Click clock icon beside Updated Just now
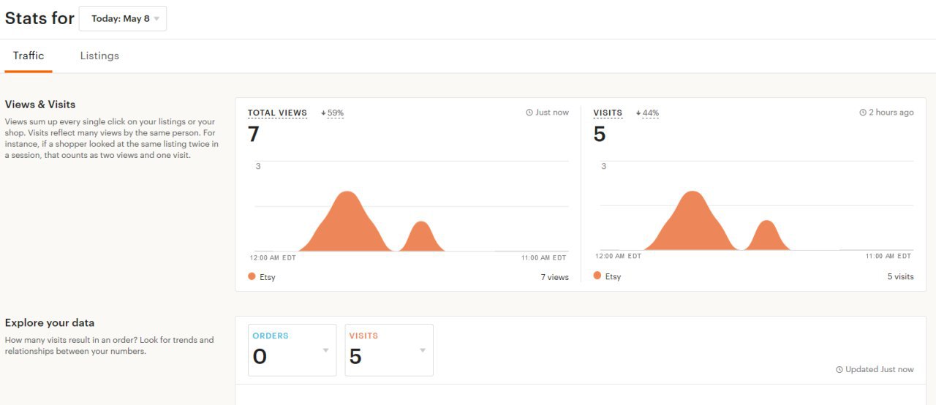The height and width of the screenshot is (405, 936). pyautogui.click(x=839, y=370)
